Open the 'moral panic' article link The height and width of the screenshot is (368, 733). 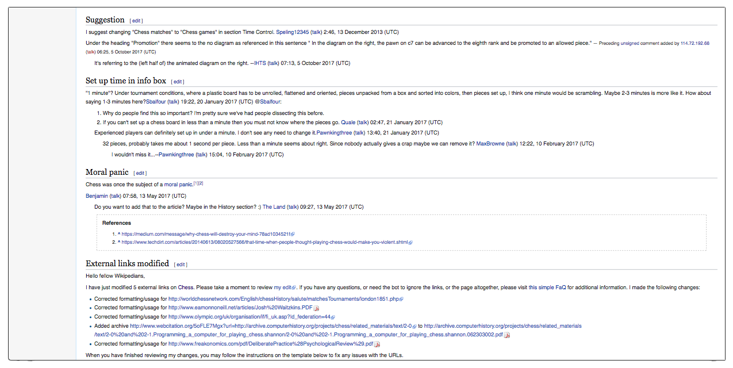click(178, 183)
